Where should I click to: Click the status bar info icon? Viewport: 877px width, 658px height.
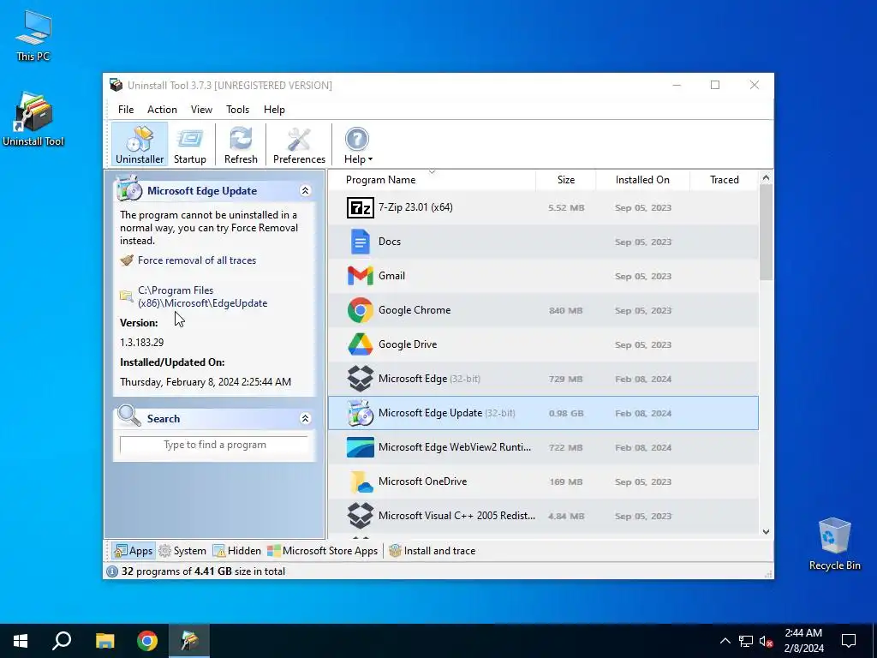point(112,571)
